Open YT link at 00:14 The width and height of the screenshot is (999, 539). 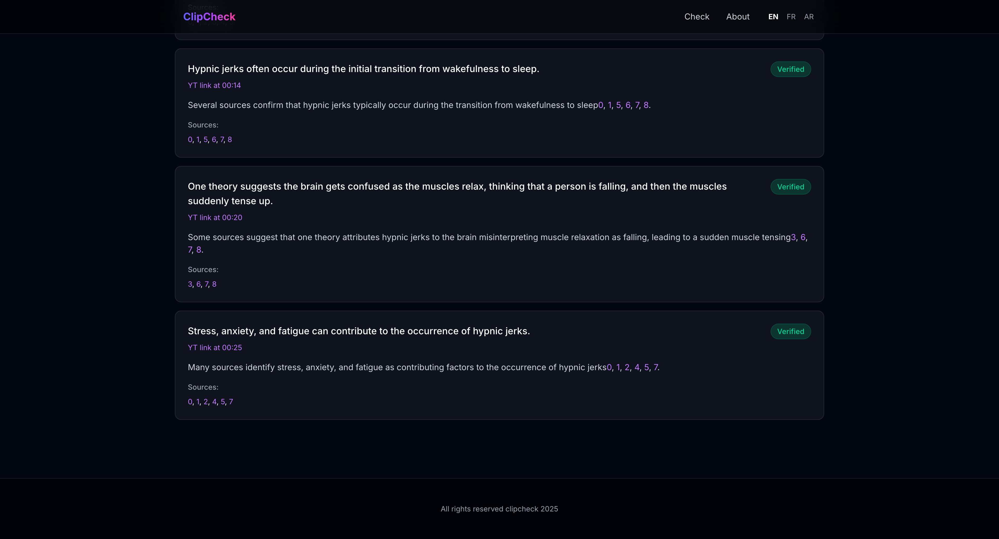pos(214,85)
